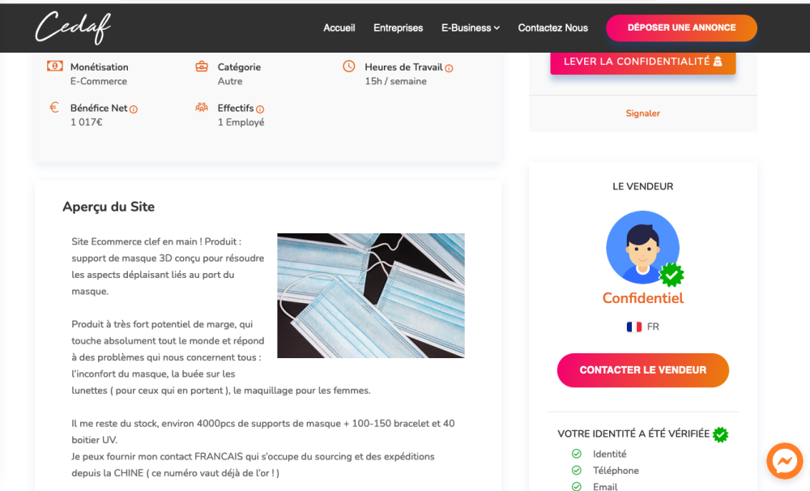Click the Cedaf logo
The width and height of the screenshot is (810, 491).
point(73,28)
